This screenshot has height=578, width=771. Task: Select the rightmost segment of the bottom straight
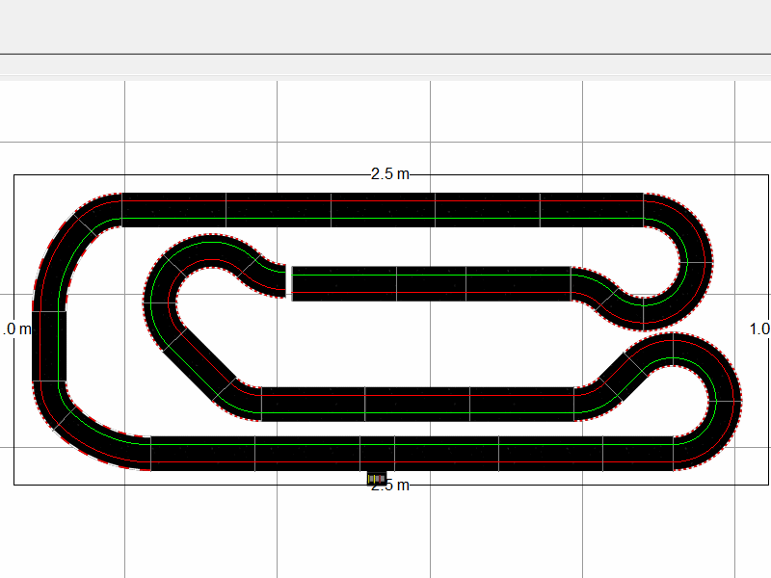point(638,453)
